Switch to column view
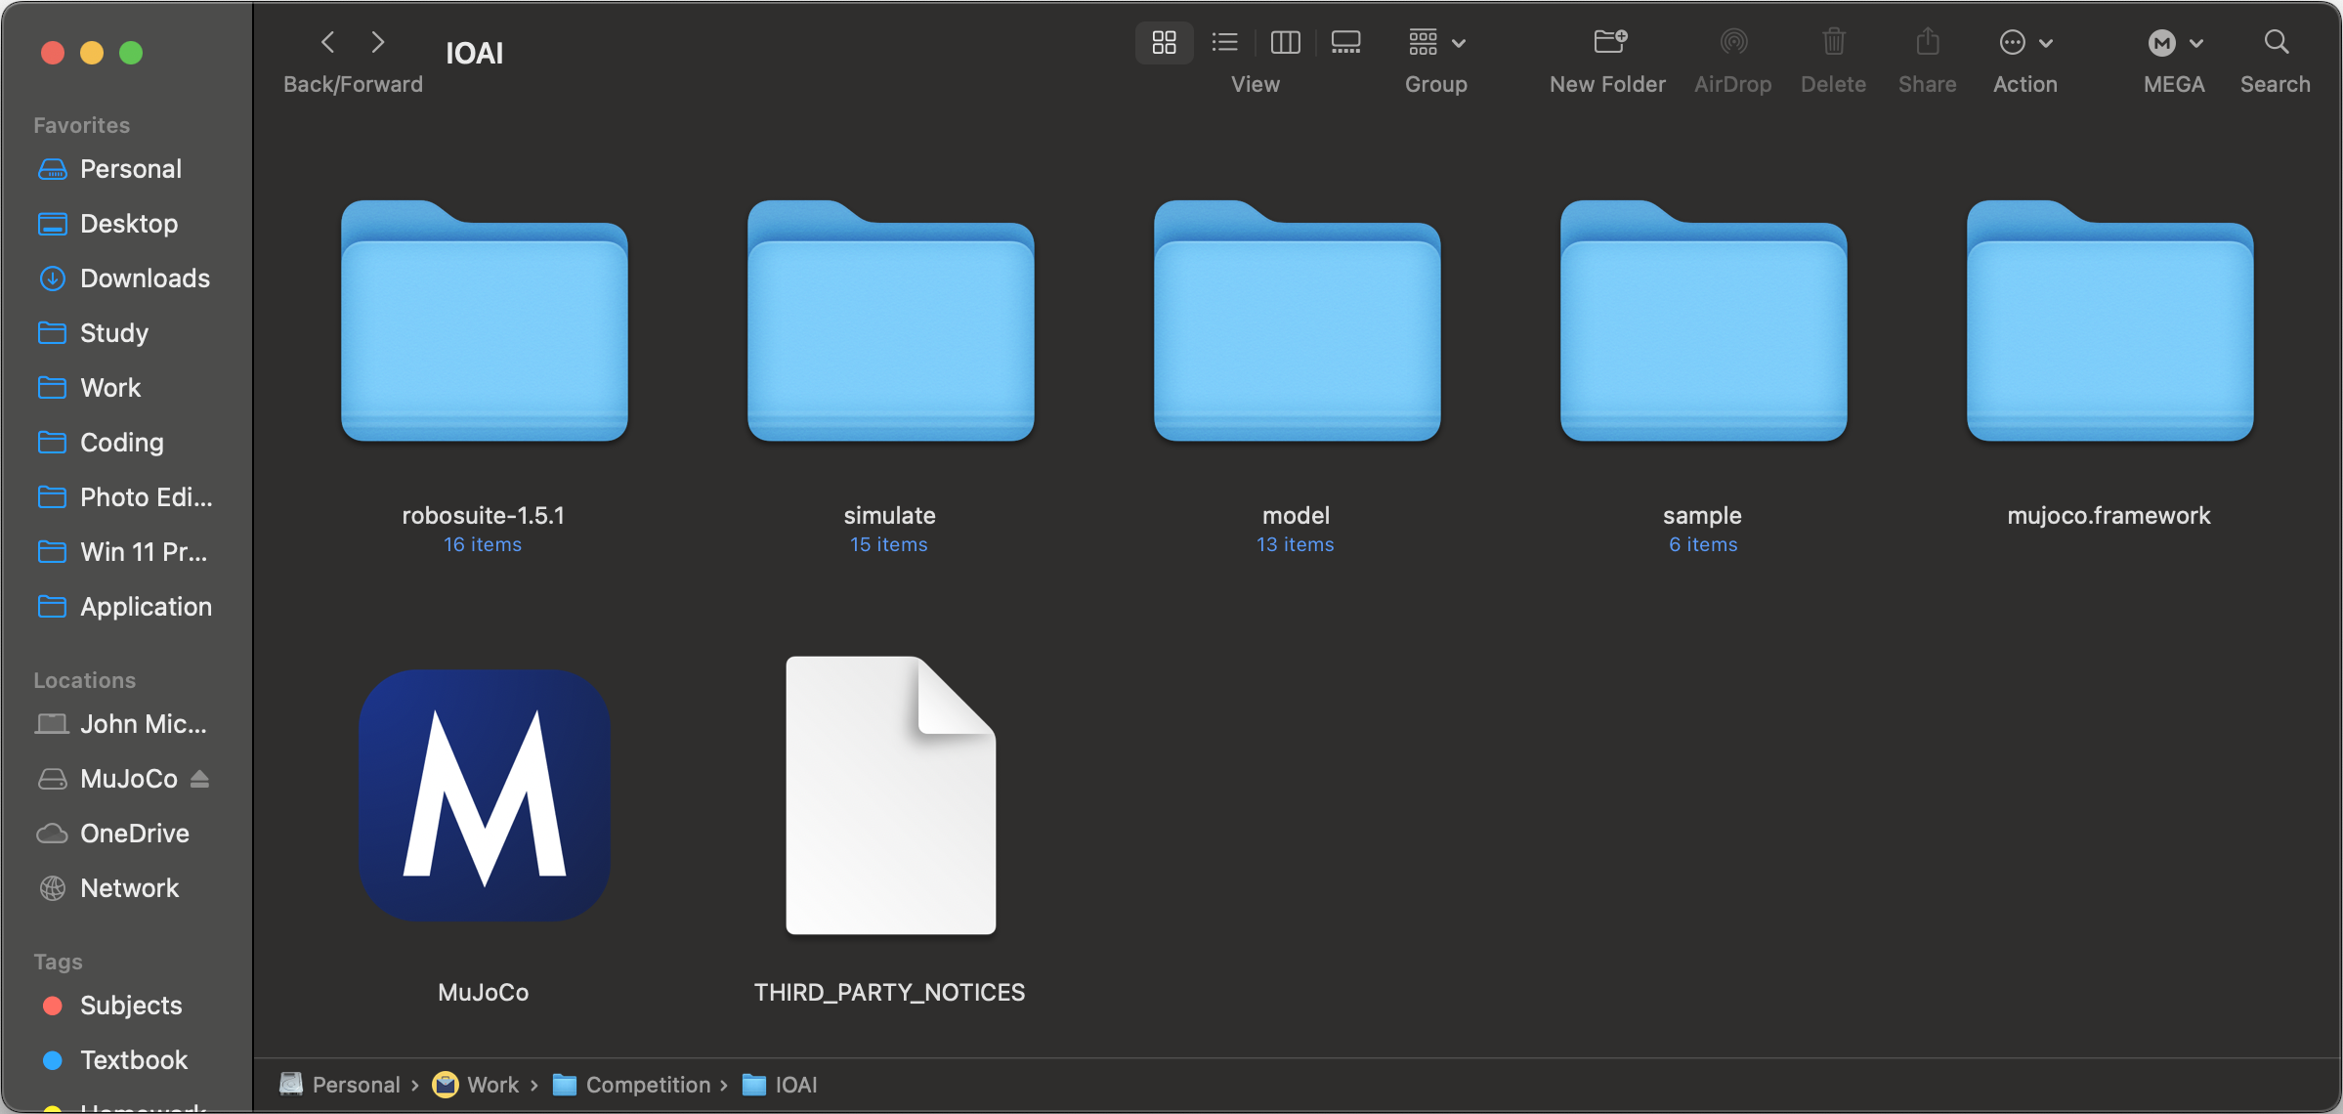Image resolution: width=2343 pixels, height=1114 pixels. [1285, 42]
